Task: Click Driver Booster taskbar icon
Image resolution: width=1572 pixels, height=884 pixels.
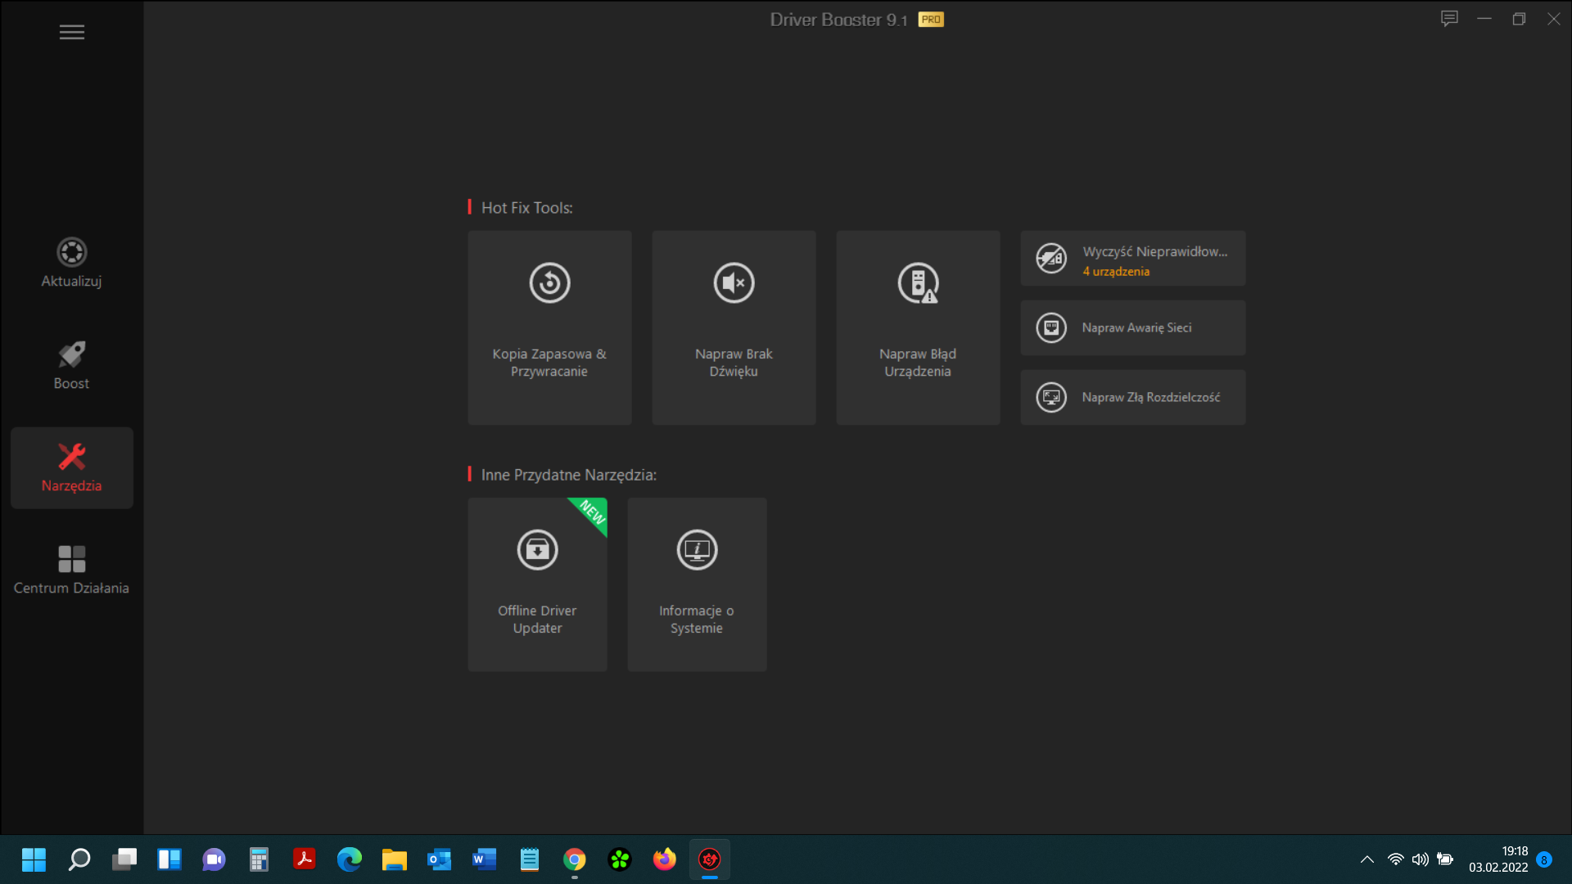Action: point(710,859)
